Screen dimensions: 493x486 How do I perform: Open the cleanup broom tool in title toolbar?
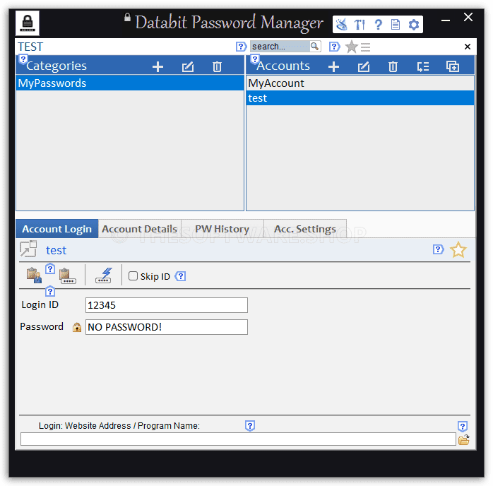coord(342,24)
